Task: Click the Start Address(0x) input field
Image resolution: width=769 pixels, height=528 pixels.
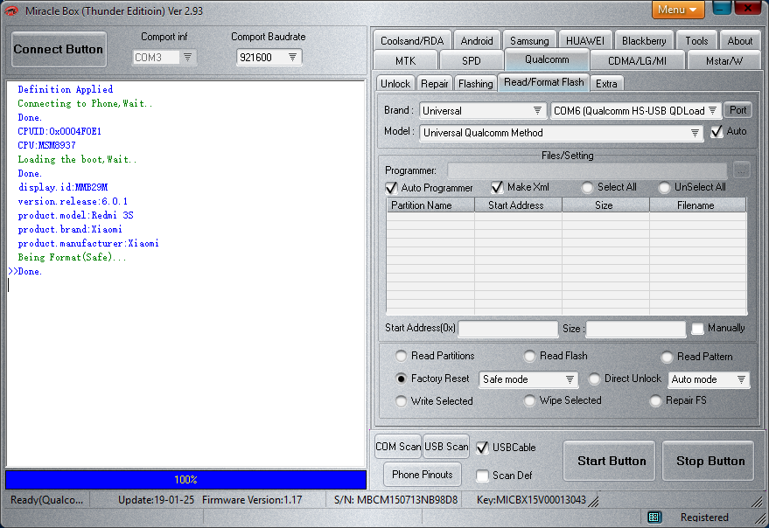Action: (x=507, y=329)
